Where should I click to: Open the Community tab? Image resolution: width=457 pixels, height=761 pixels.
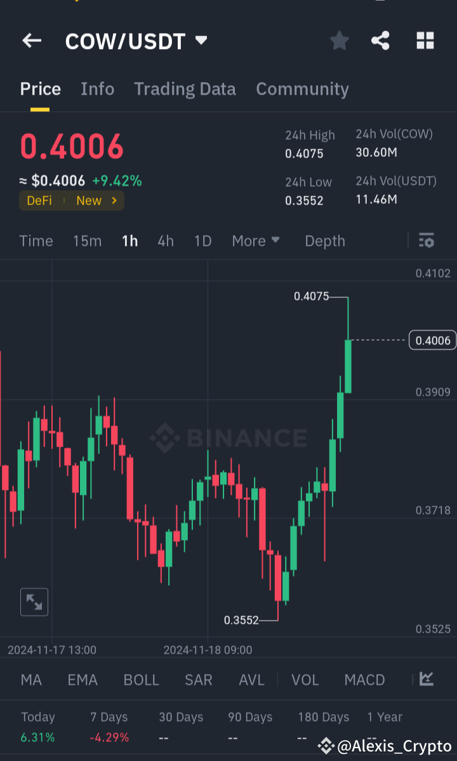pos(302,90)
